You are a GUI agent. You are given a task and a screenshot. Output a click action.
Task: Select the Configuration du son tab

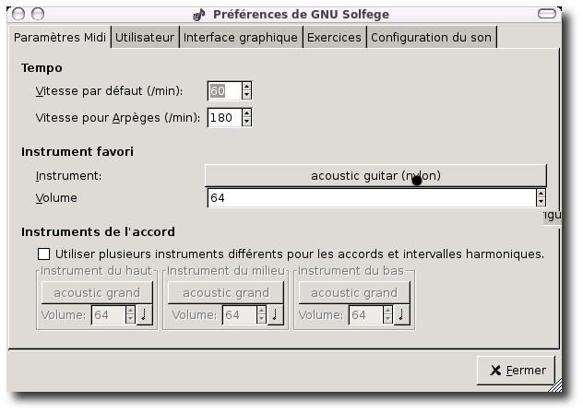[432, 37]
